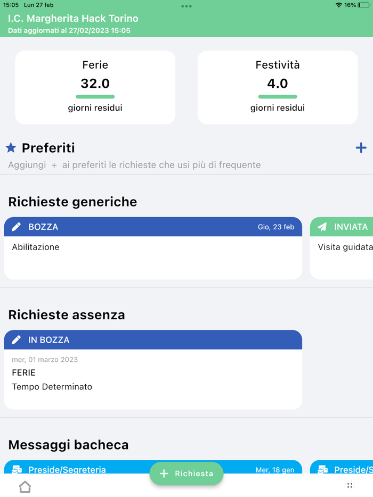
Task: Open the Festività remaining days card
Action: (278, 87)
